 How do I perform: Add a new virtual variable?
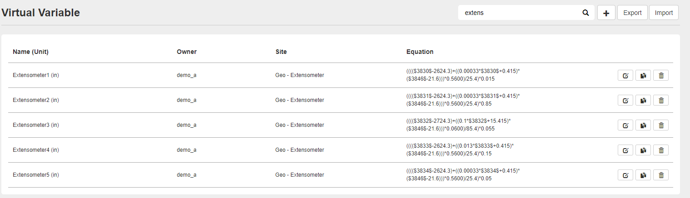point(606,13)
